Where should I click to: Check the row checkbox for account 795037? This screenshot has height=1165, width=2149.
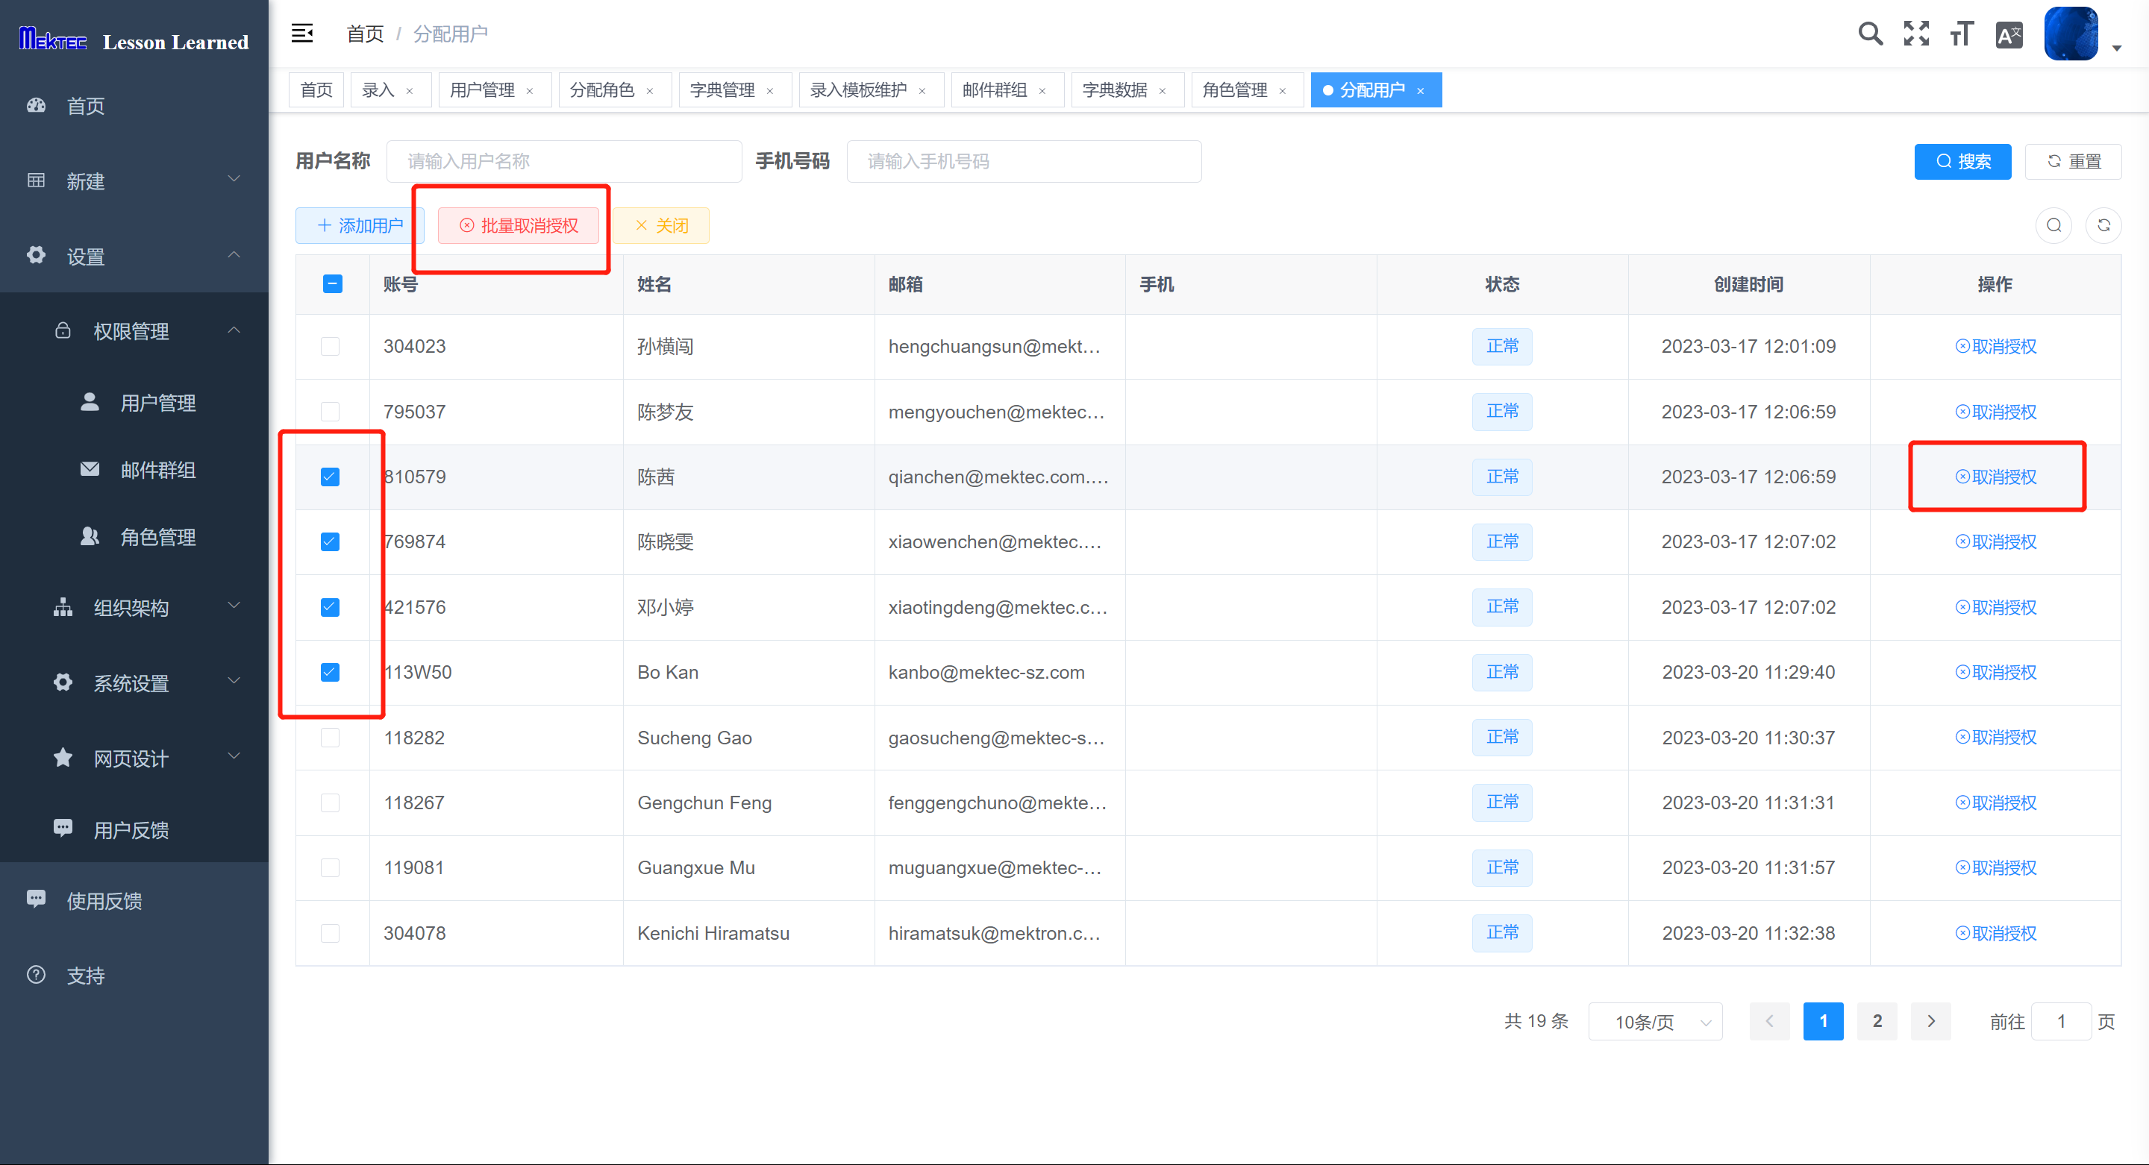point(331,411)
